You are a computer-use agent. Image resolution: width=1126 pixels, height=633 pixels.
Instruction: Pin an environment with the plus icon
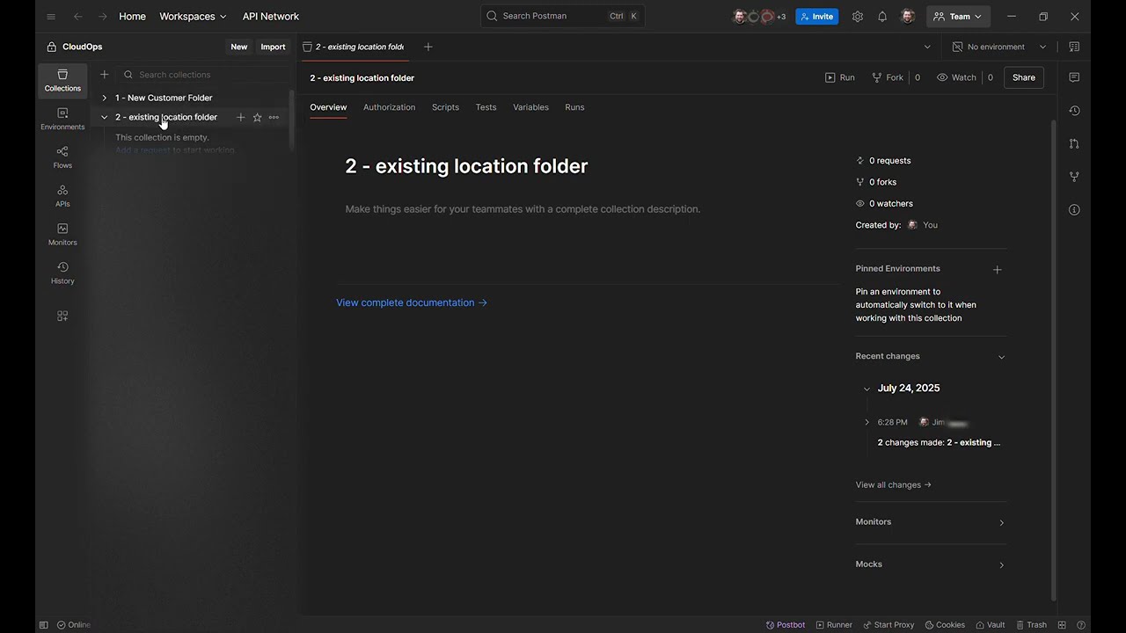[997, 270]
